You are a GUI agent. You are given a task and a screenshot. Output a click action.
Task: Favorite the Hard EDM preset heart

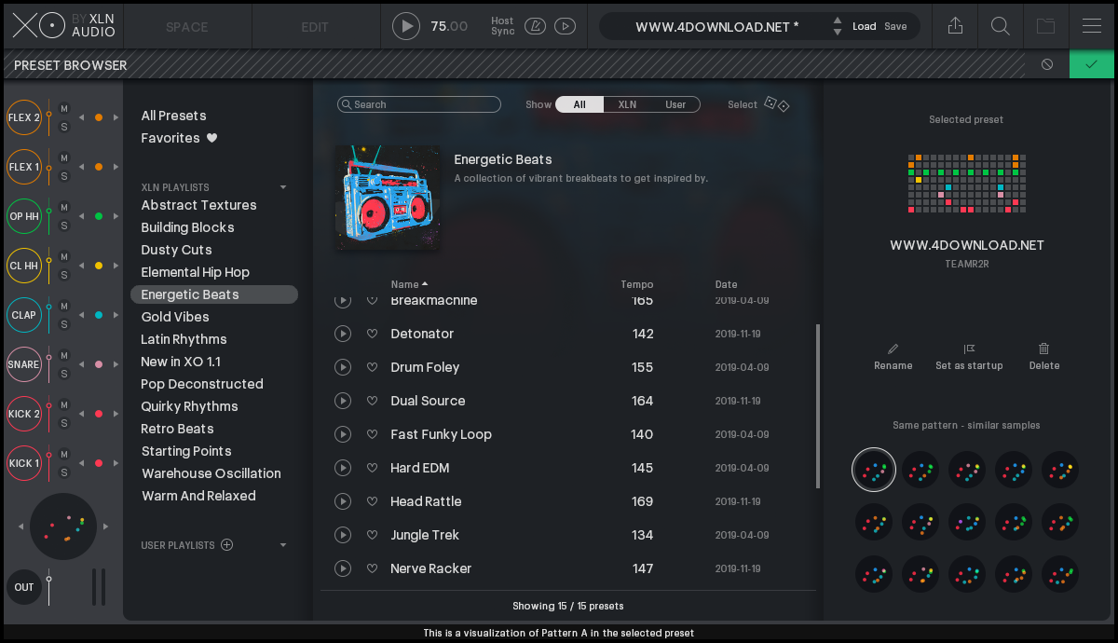point(372,468)
